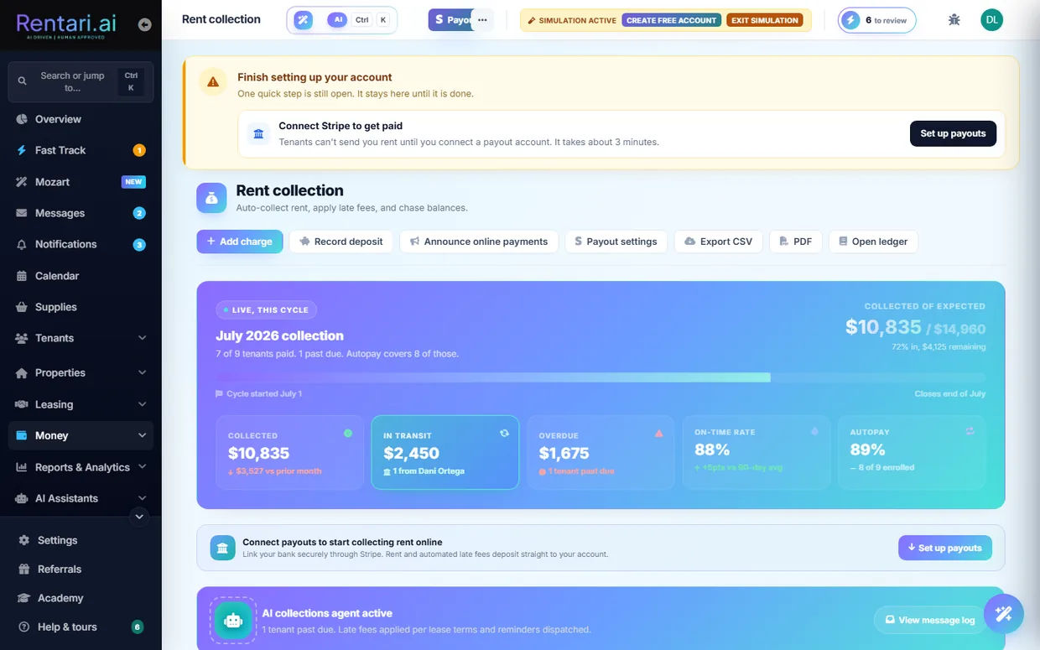Expand the Reports & Analytics chevron
Screen dimensions: 1040x650
pyautogui.click(x=142, y=467)
